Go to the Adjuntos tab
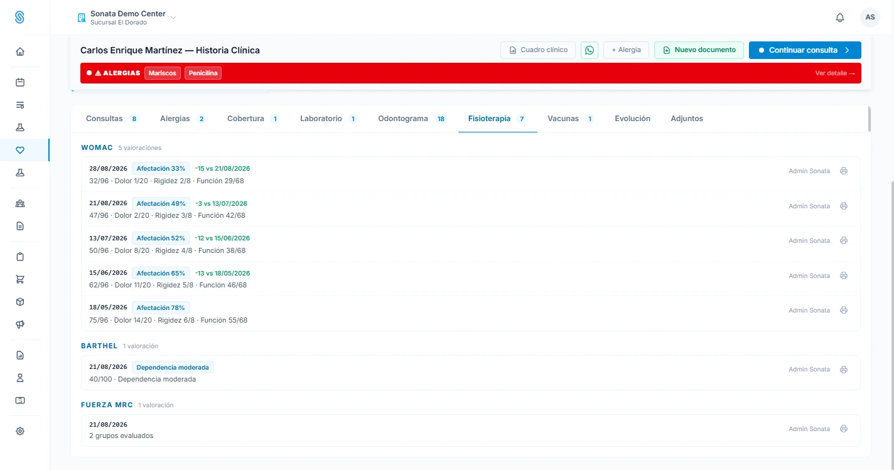894x470 pixels. tap(687, 119)
